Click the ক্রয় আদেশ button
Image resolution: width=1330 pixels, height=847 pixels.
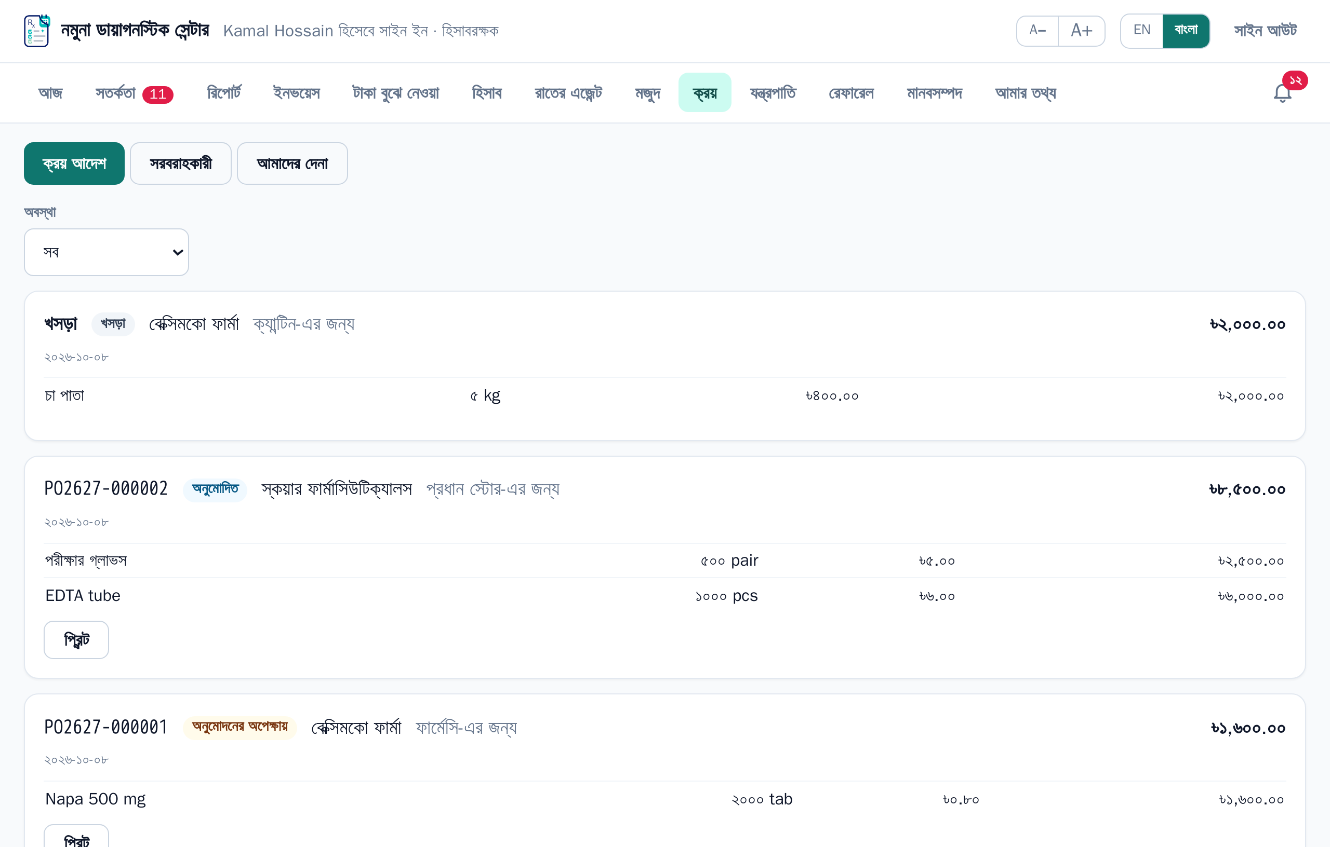point(74,163)
